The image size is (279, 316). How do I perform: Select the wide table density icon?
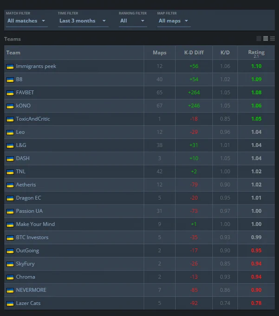pyautogui.click(x=273, y=39)
